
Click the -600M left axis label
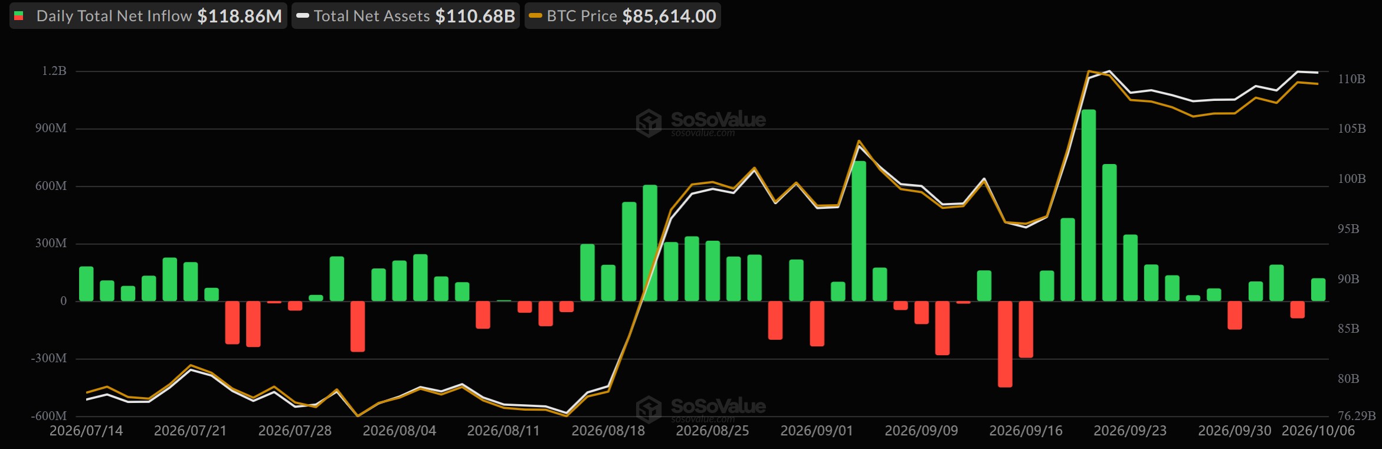(x=49, y=416)
